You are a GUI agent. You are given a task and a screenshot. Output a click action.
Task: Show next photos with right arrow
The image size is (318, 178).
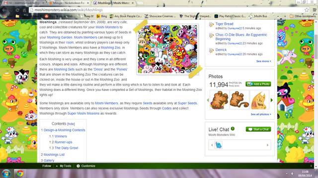click(x=272, y=100)
